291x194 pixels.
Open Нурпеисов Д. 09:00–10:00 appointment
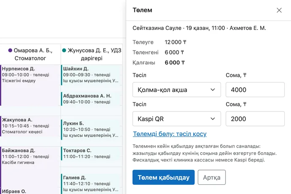point(30,85)
